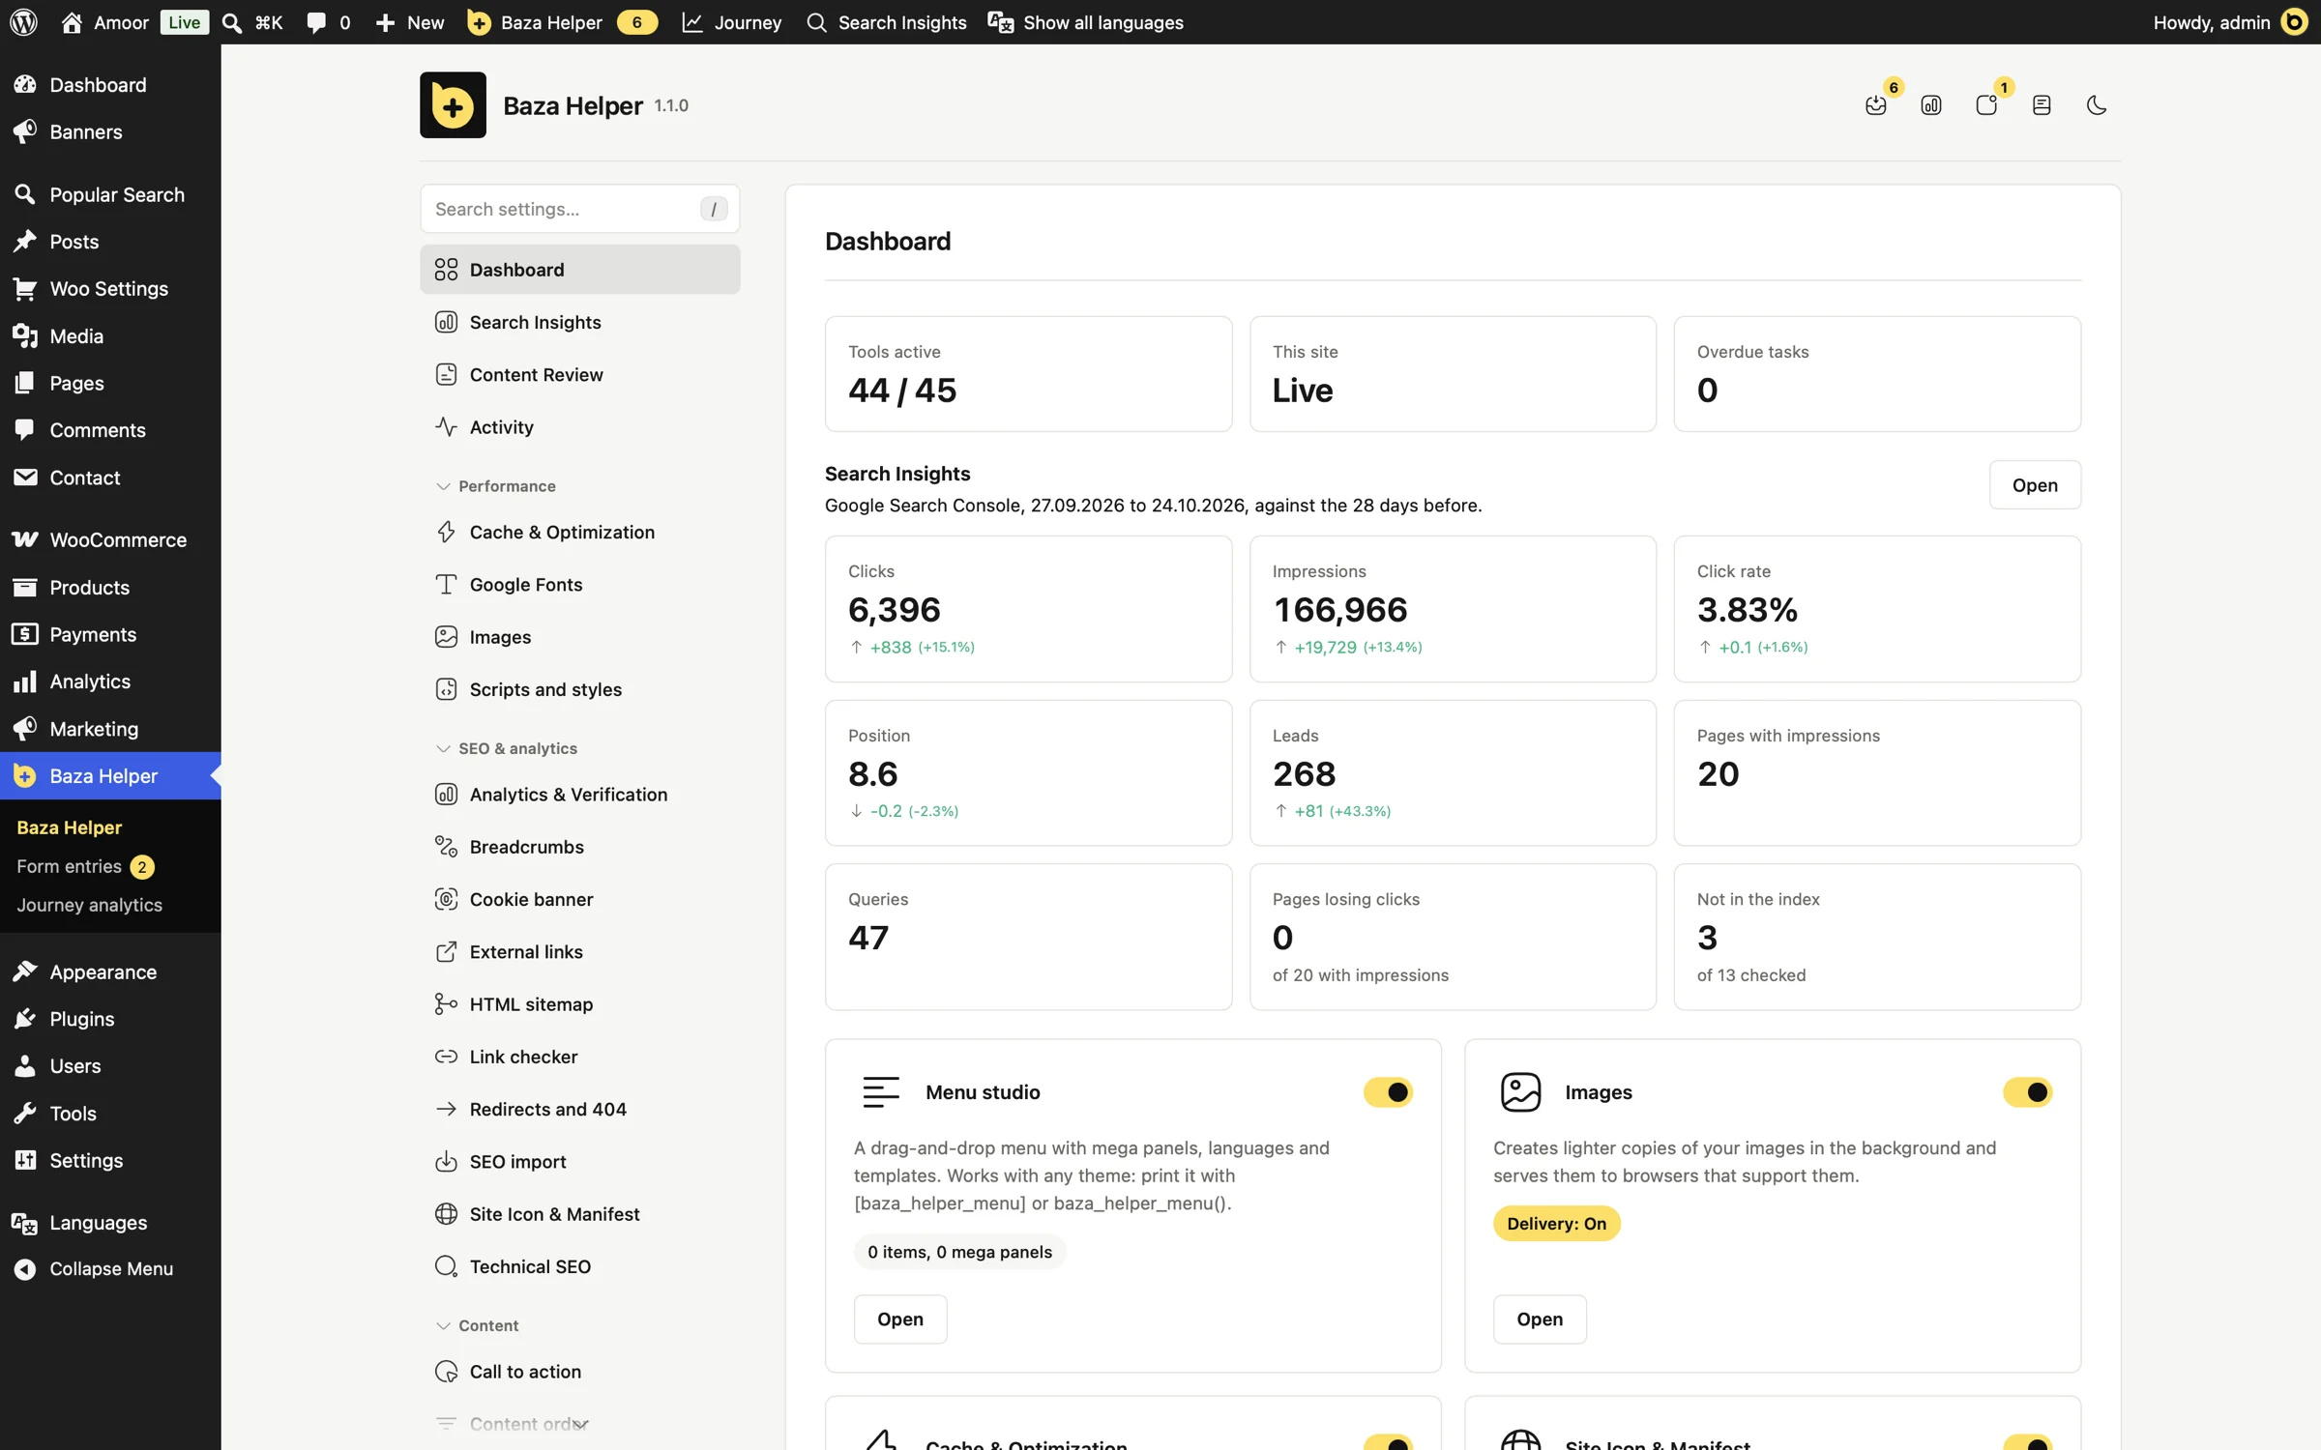Click the Menu studio card icon

coord(881,1092)
